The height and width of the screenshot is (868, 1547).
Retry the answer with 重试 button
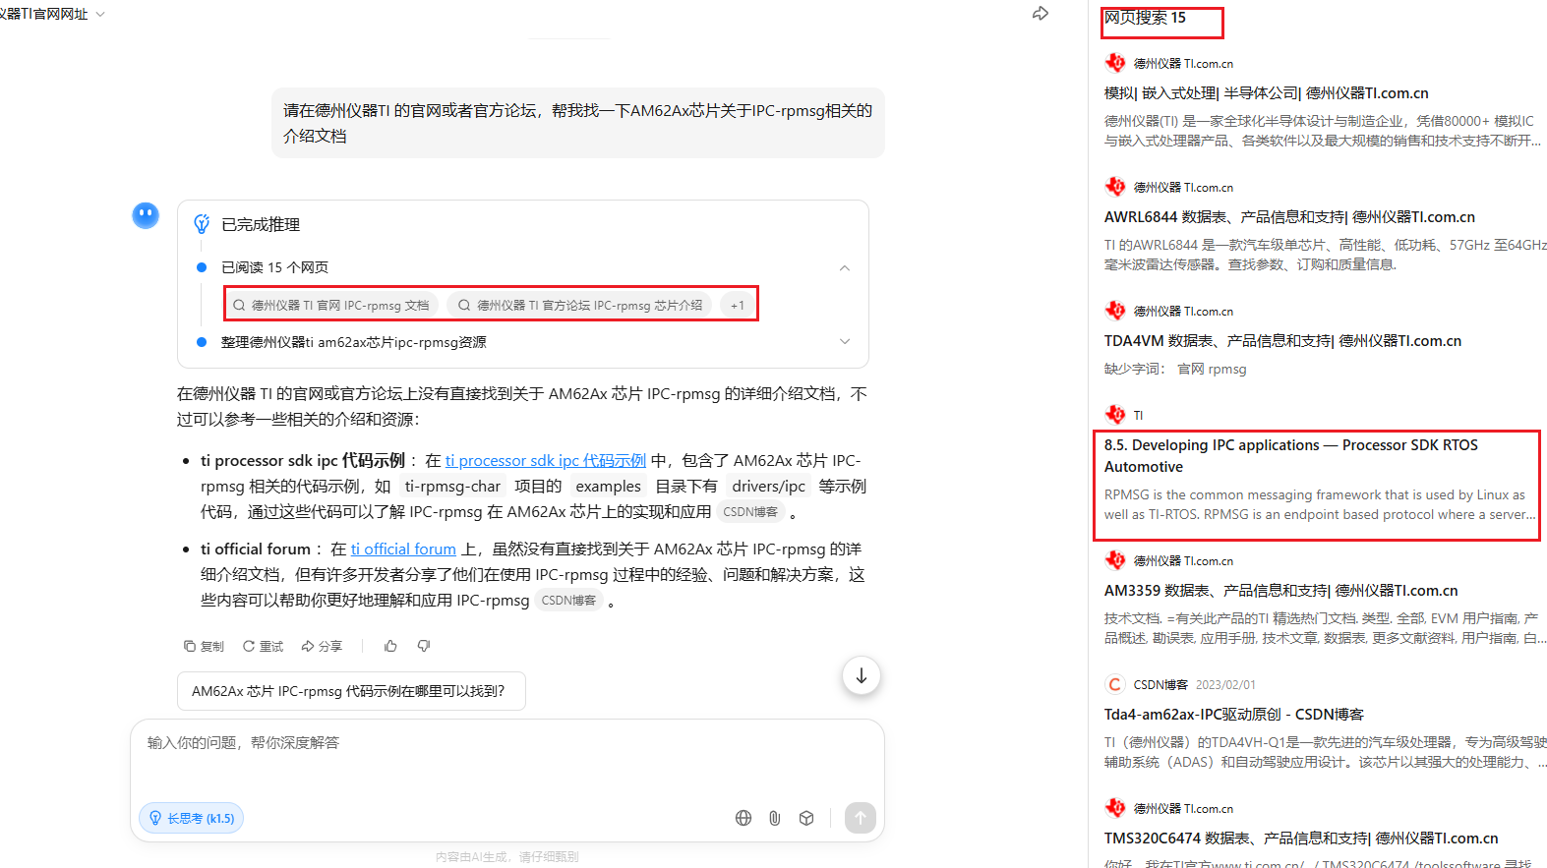pyautogui.click(x=263, y=646)
